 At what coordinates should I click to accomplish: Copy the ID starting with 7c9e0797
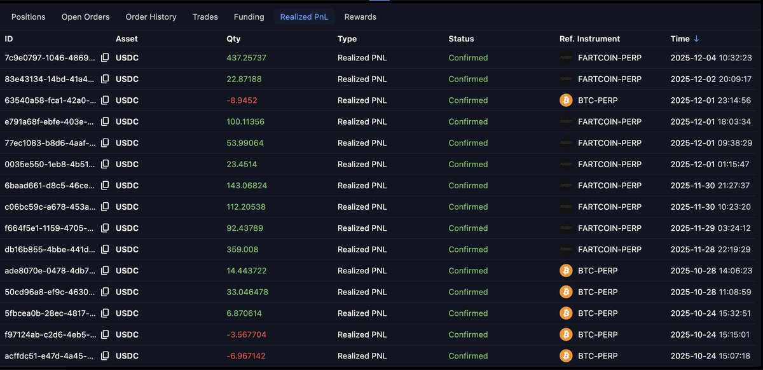(105, 58)
